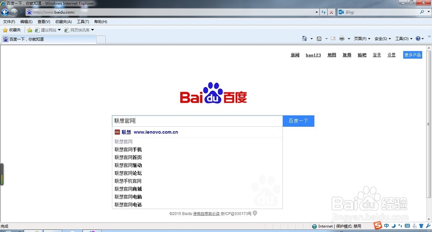Open the 帮助(H) menu
The height and width of the screenshot is (232, 432).
101,22
